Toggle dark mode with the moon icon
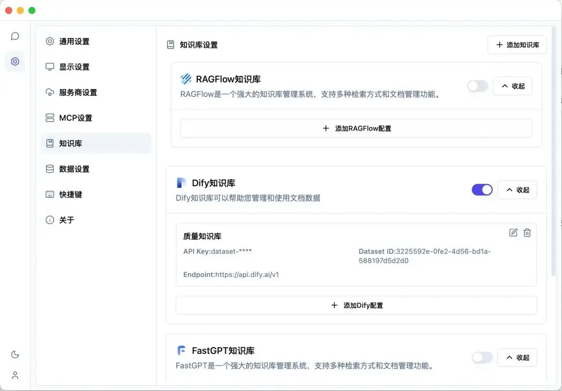The height and width of the screenshot is (391, 562). (x=15, y=354)
